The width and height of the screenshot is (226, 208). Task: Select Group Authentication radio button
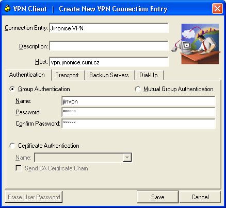point(12,89)
